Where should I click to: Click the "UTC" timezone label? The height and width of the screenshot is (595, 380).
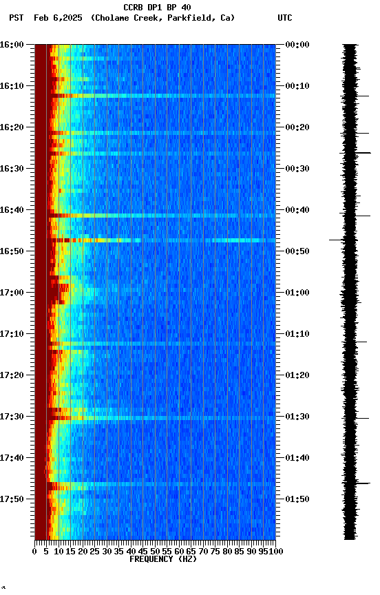[x=285, y=18]
